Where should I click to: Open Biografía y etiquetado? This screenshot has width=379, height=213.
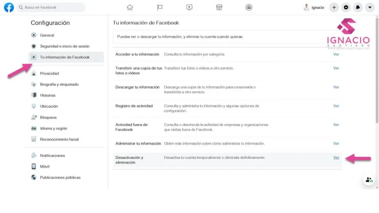pyautogui.click(x=59, y=84)
